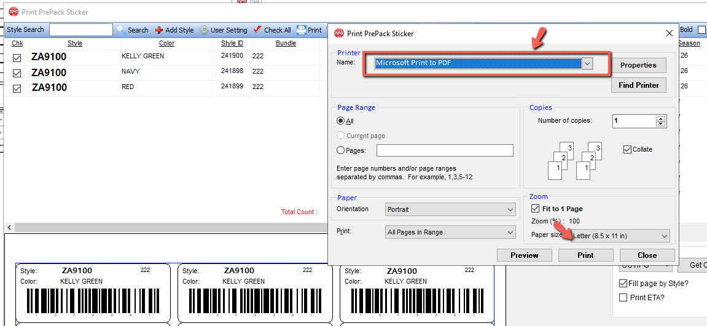This screenshot has width=707, height=326.
Task: Open the printer Name dropdown
Action: pos(587,64)
